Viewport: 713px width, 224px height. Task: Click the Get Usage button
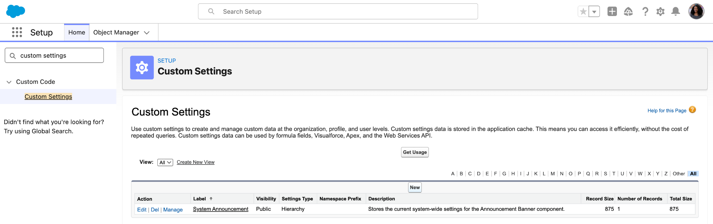[x=415, y=152]
